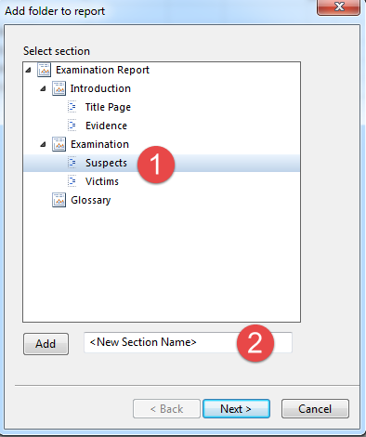Screen dimensions: 366x437
Task: Click the Victims item icon
Action: pos(72,181)
